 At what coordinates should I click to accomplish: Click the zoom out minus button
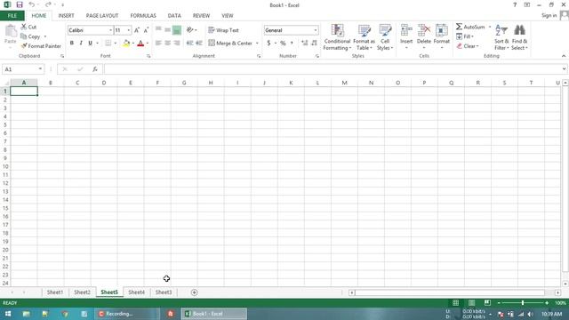499,302
